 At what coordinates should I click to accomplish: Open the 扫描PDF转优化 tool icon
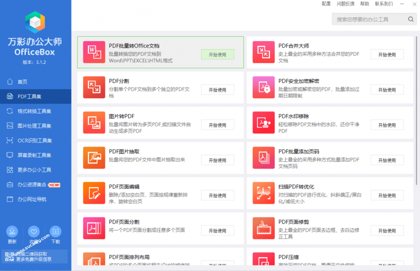pyautogui.click(x=264, y=193)
